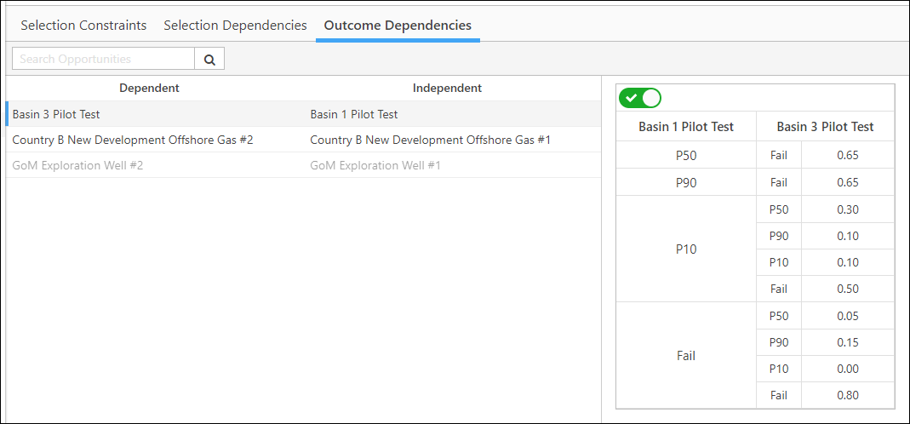
Task: Edit the 0.80 probability value cell
Action: tap(848, 396)
